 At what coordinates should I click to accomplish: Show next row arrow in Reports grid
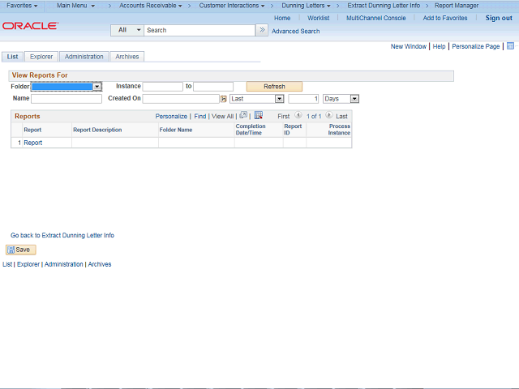click(x=329, y=115)
